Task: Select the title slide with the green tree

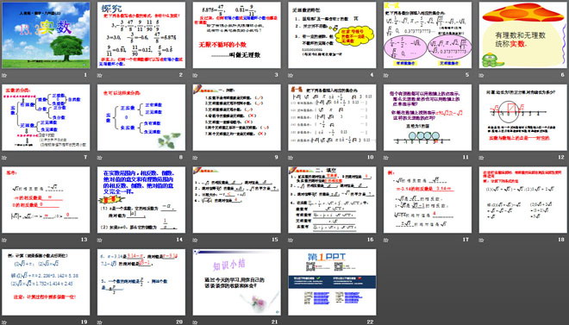Action: (x=46, y=35)
